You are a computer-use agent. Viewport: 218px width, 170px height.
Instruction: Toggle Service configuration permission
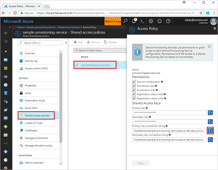click(134, 82)
